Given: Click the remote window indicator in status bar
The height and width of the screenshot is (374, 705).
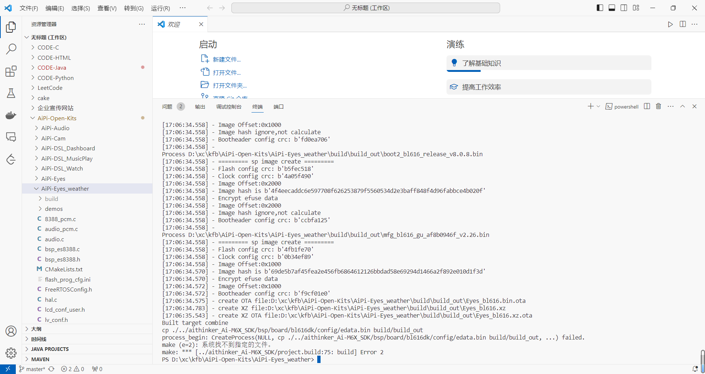Looking at the screenshot, I should tap(8, 369).
